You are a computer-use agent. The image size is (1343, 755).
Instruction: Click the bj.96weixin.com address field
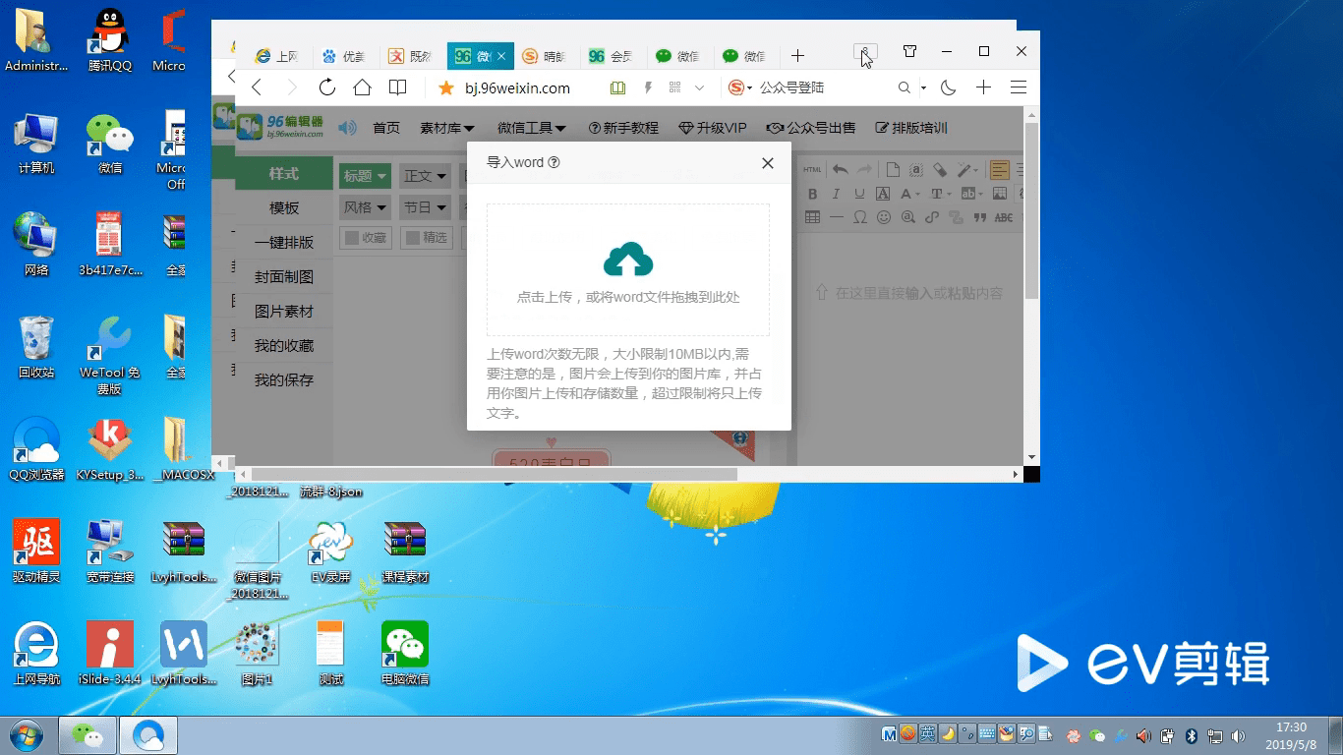[517, 87]
